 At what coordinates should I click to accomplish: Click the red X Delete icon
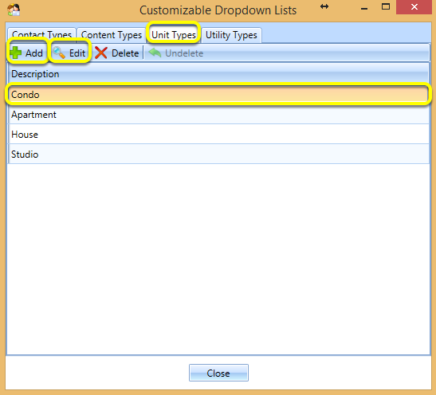point(101,53)
